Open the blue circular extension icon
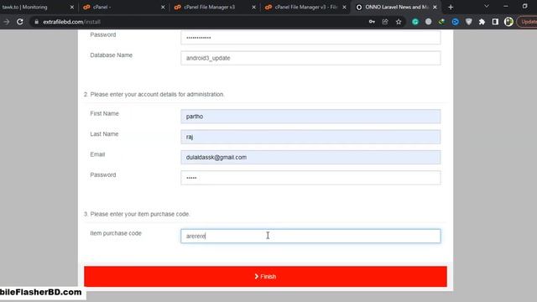The width and height of the screenshot is (537, 302). (x=455, y=22)
